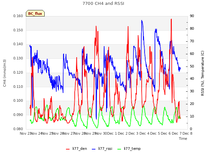This screenshot has height=155, width=207.
Task: Click the 60 right axis tick label
Action: click(192, 54)
